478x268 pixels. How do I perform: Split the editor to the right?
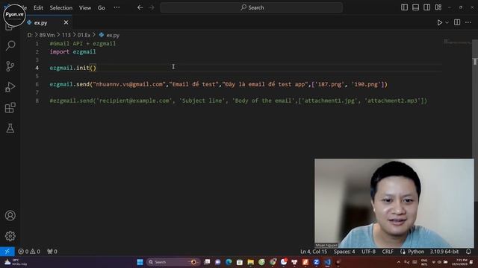457,22
